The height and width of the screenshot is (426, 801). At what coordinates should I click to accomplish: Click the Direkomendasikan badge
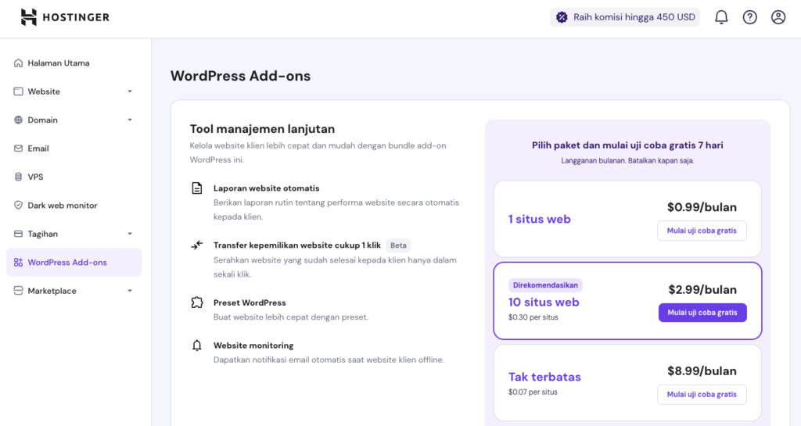click(545, 285)
